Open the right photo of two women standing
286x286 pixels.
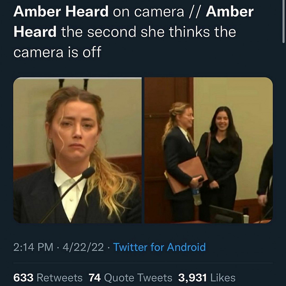click(x=208, y=150)
